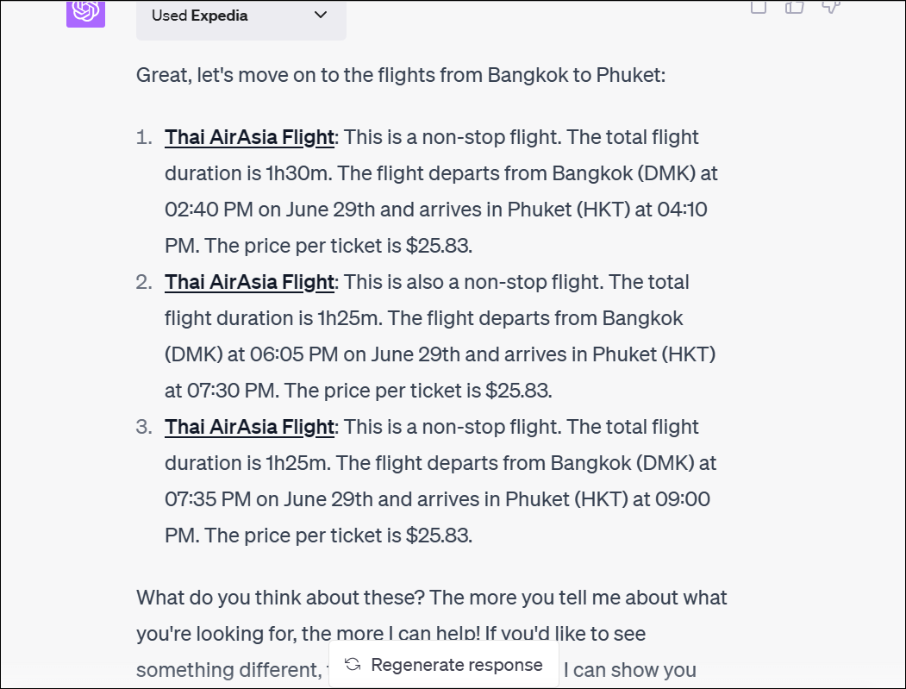
Task: Click list number 1 beside the first flight
Action: coord(143,137)
